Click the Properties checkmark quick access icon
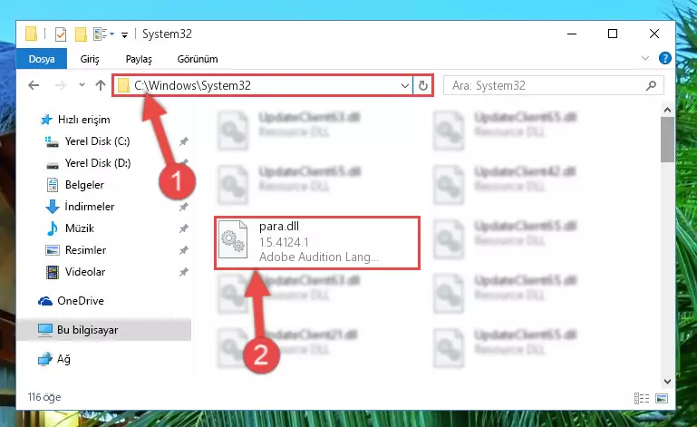Screen dimensions: 697x427 pyautogui.click(x=61, y=34)
